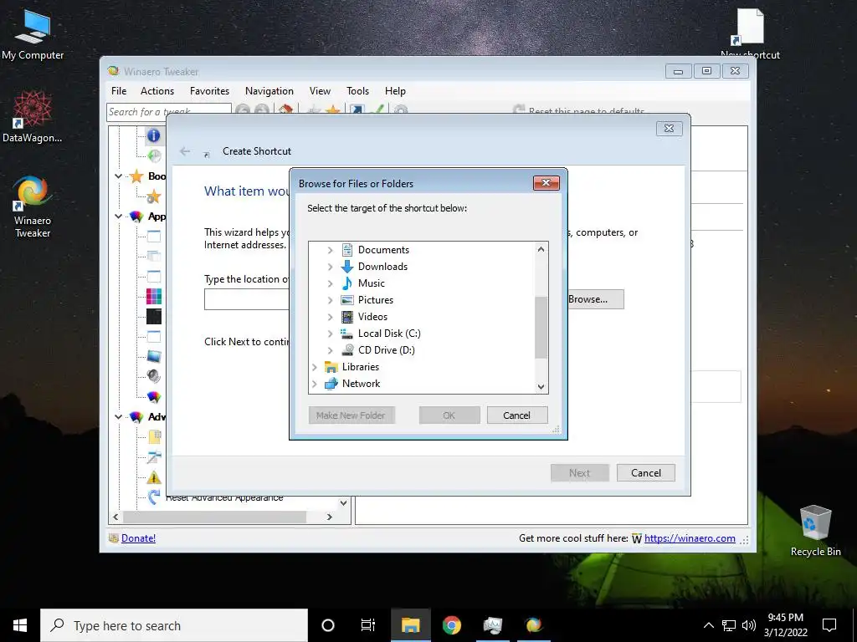Expand the Local Disk (C:) node

pos(330,334)
